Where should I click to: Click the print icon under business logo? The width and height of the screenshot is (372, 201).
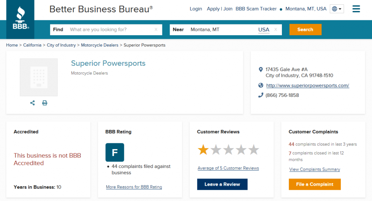click(45, 103)
